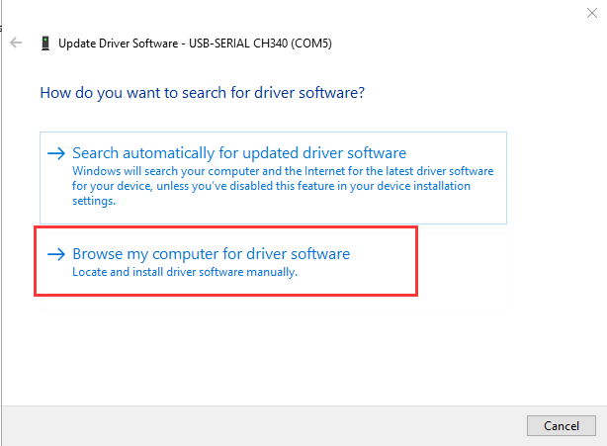Choose Search automatically for updated driver software
This screenshot has height=446, width=607.
(239, 153)
